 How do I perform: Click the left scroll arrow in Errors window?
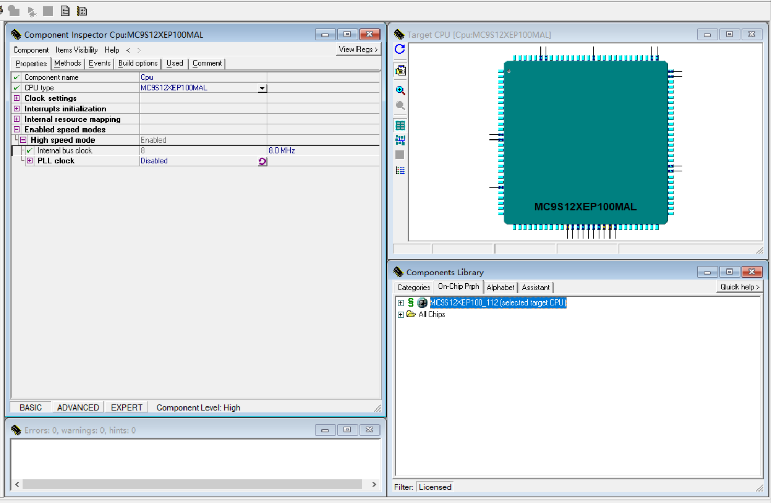coord(17,485)
